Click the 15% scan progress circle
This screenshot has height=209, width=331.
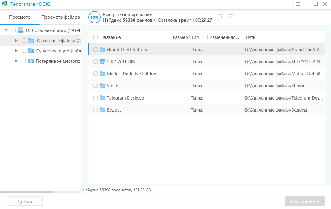(x=94, y=17)
